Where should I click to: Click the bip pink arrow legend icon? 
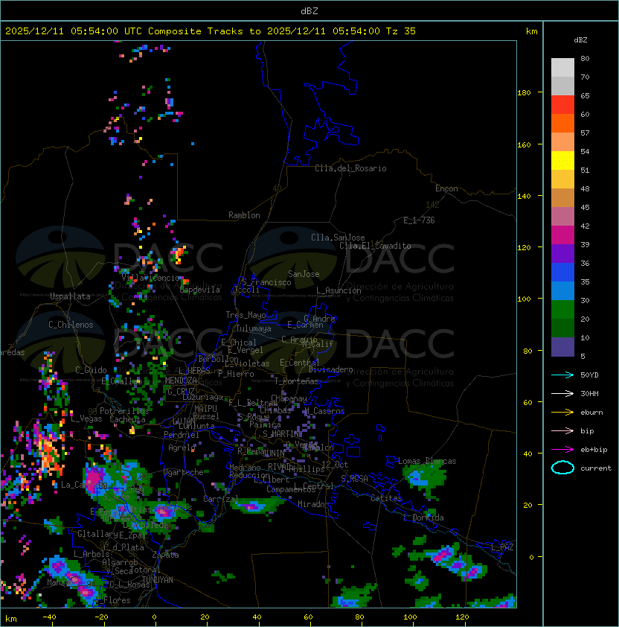pos(562,430)
